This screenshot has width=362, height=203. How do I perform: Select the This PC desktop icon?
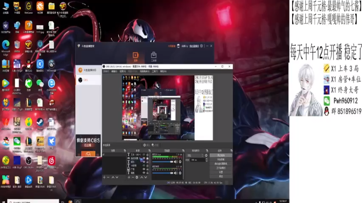(x=5, y=8)
